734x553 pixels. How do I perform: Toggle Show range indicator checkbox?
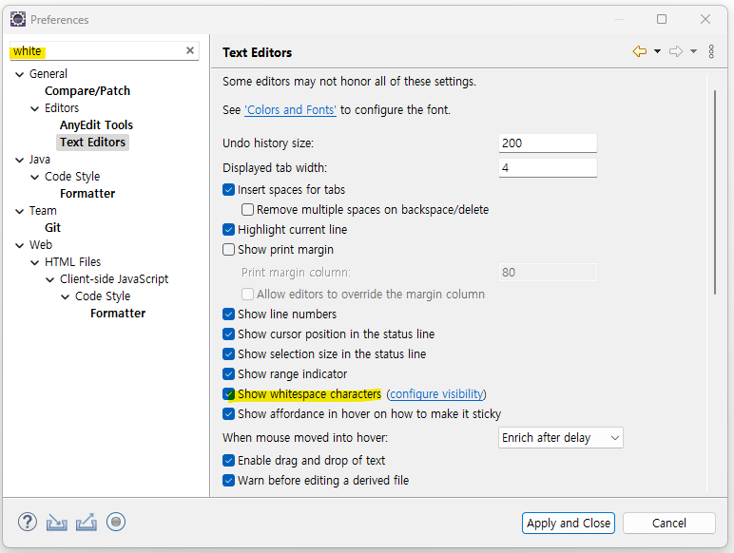(x=228, y=374)
